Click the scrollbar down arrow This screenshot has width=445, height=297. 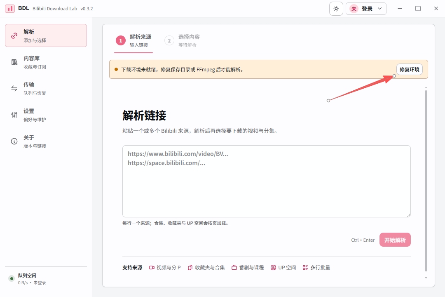pyautogui.click(x=426, y=278)
